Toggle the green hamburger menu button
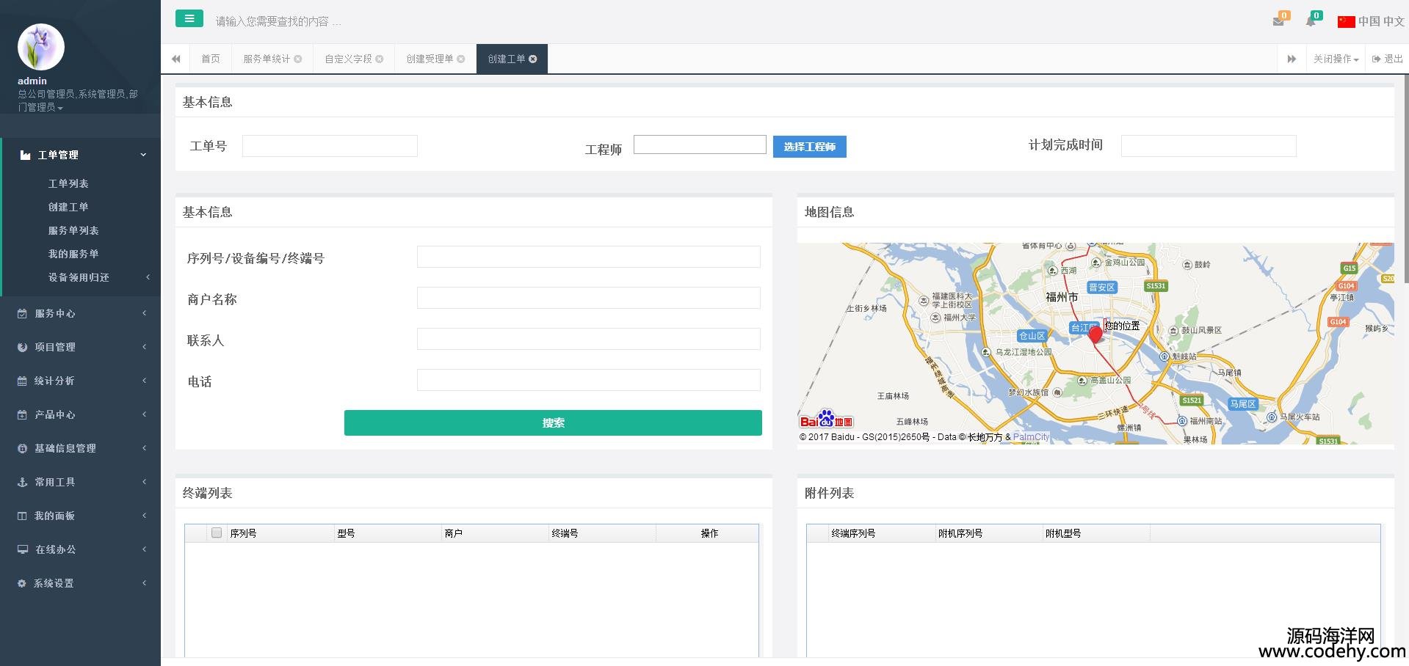Image resolution: width=1409 pixels, height=666 pixels. point(189,19)
